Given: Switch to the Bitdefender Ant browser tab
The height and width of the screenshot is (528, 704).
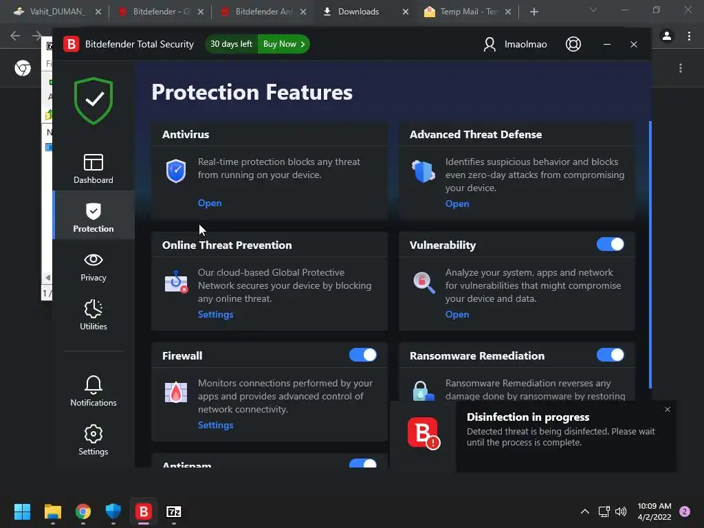Looking at the screenshot, I should (x=263, y=12).
